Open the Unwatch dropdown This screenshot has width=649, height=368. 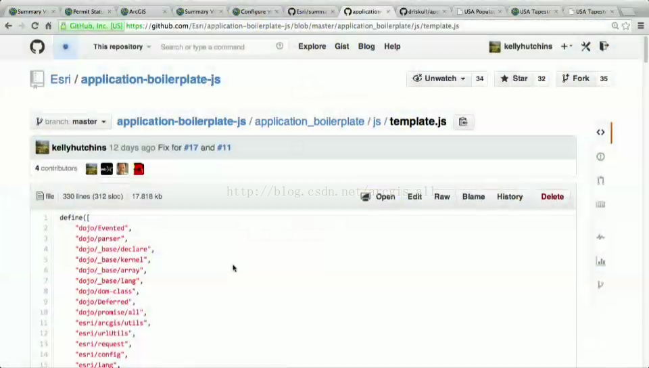[x=439, y=78]
